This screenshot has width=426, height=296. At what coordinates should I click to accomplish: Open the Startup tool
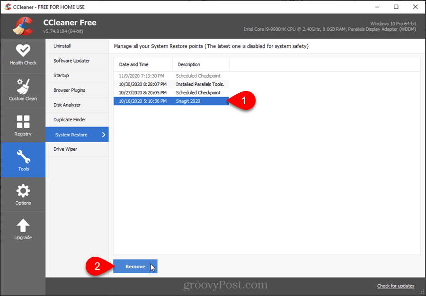coord(77,75)
